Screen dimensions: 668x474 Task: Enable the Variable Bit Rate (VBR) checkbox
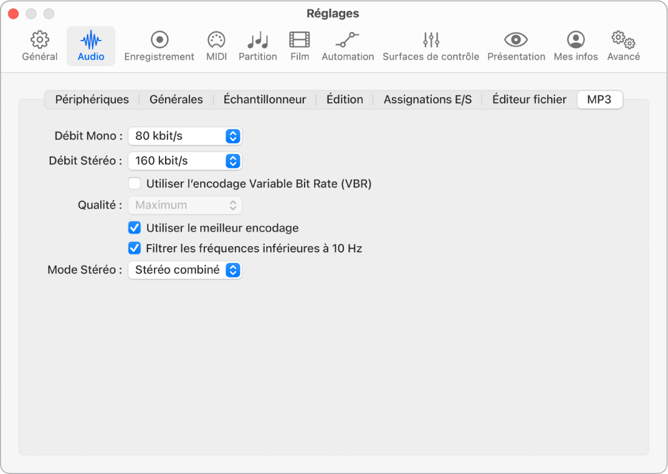point(135,184)
